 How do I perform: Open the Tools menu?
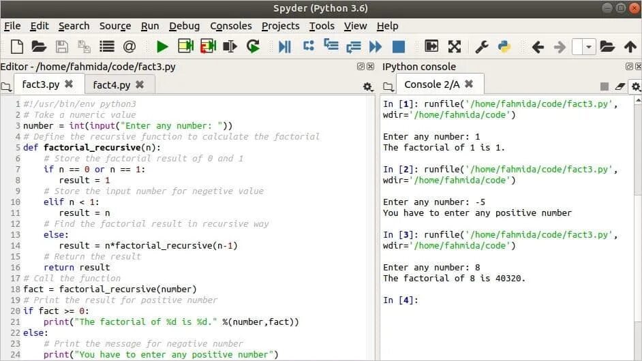point(322,26)
